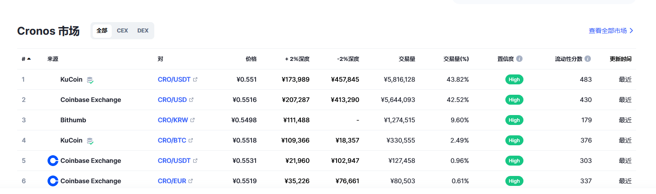This screenshot has width=656, height=194.
Task: Sort by the # column arrow
Action: pyautogui.click(x=29, y=59)
